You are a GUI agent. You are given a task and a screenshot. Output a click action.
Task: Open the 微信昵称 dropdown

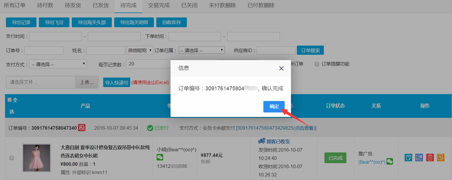point(140,50)
